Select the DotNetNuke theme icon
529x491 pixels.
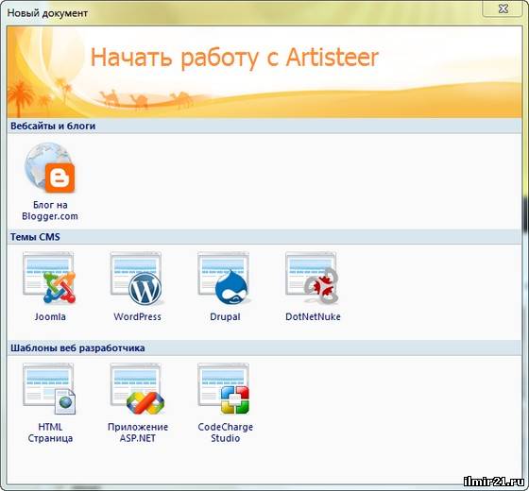(312, 278)
